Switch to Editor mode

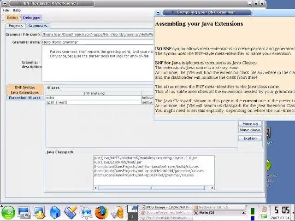12,17
